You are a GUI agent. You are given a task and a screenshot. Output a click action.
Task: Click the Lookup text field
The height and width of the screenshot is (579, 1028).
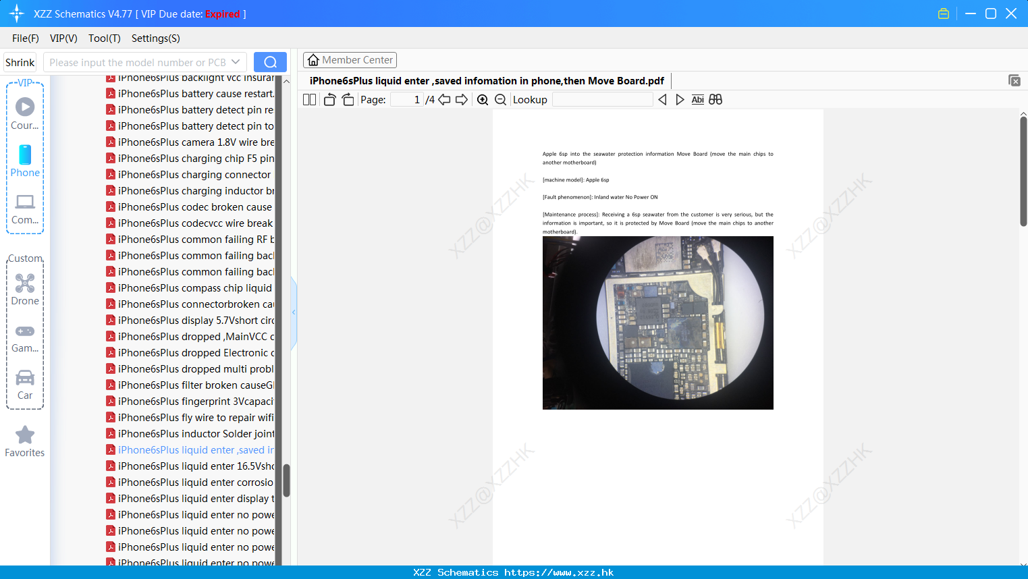point(602,100)
